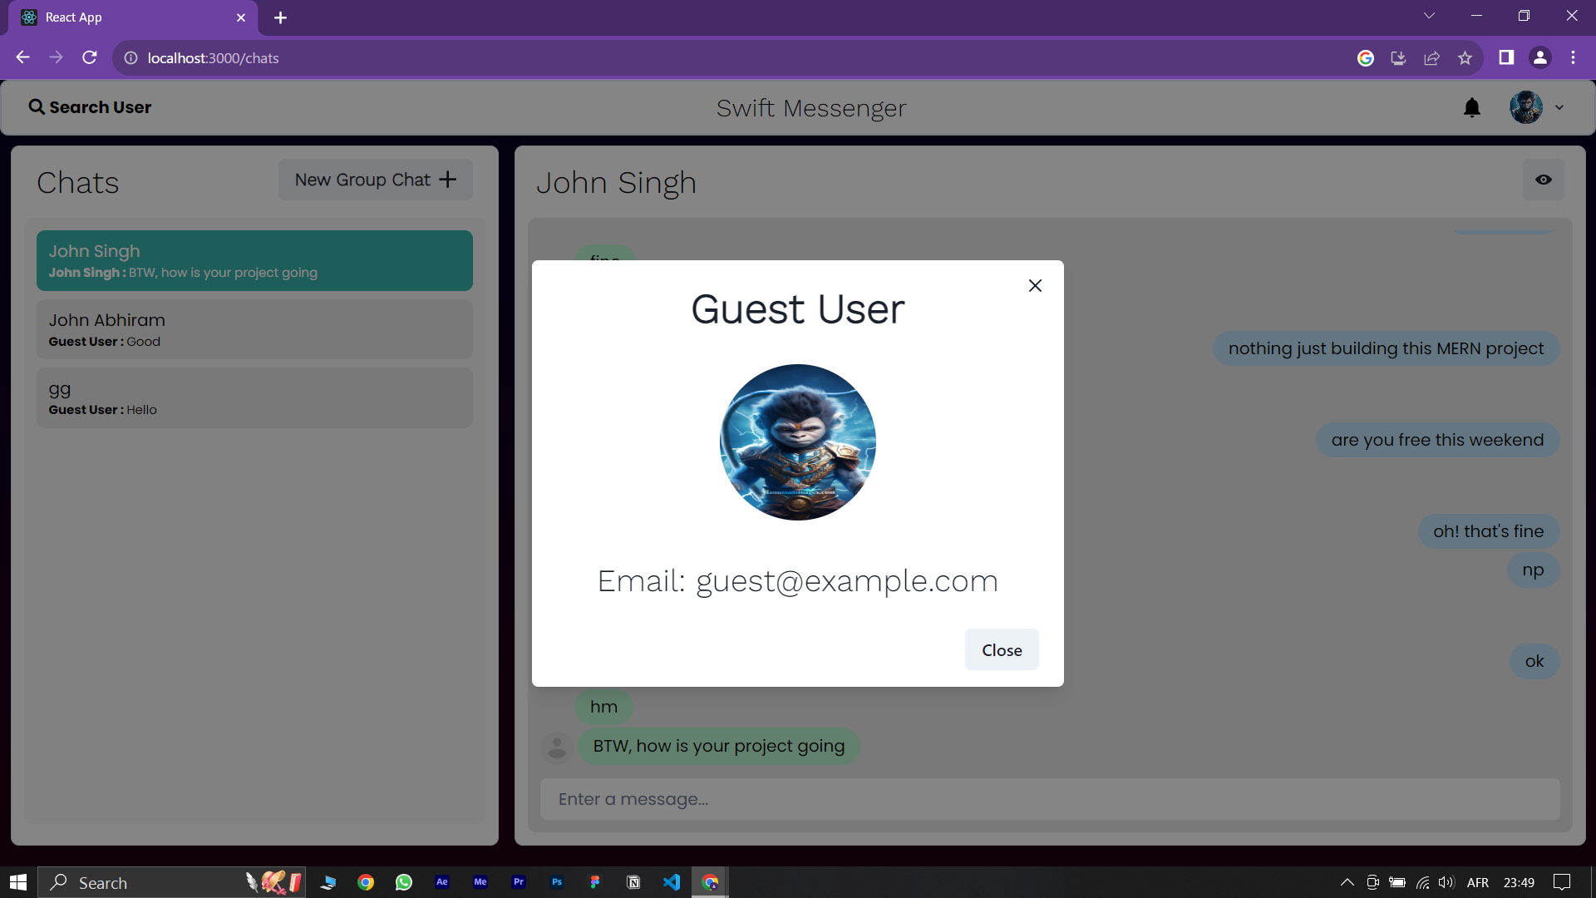Click the eye icon next to John Singh

(x=1543, y=180)
